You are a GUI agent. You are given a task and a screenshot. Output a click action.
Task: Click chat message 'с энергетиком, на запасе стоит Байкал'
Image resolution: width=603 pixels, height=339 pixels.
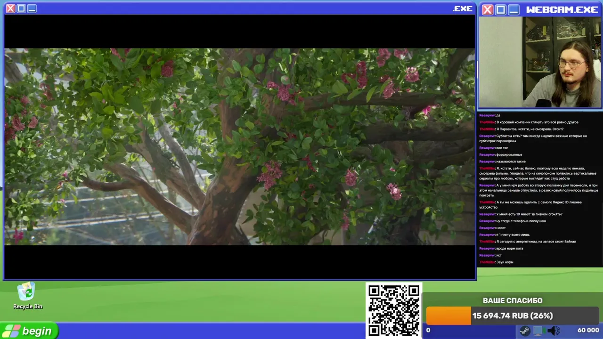528,242
